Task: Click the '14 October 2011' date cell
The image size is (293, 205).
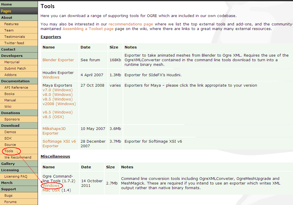Action: pos(92,183)
